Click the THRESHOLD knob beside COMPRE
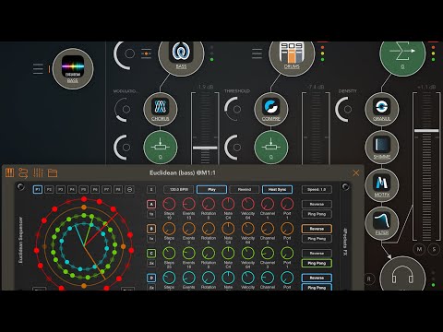This screenshot has width=443, height=332. coord(234,109)
